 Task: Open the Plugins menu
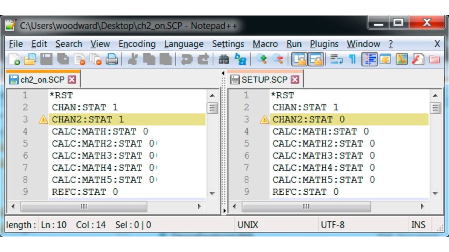(x=324, y=44)
